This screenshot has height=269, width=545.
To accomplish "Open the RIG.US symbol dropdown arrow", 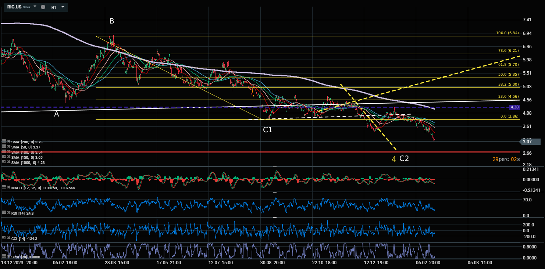I will (35, 7).
